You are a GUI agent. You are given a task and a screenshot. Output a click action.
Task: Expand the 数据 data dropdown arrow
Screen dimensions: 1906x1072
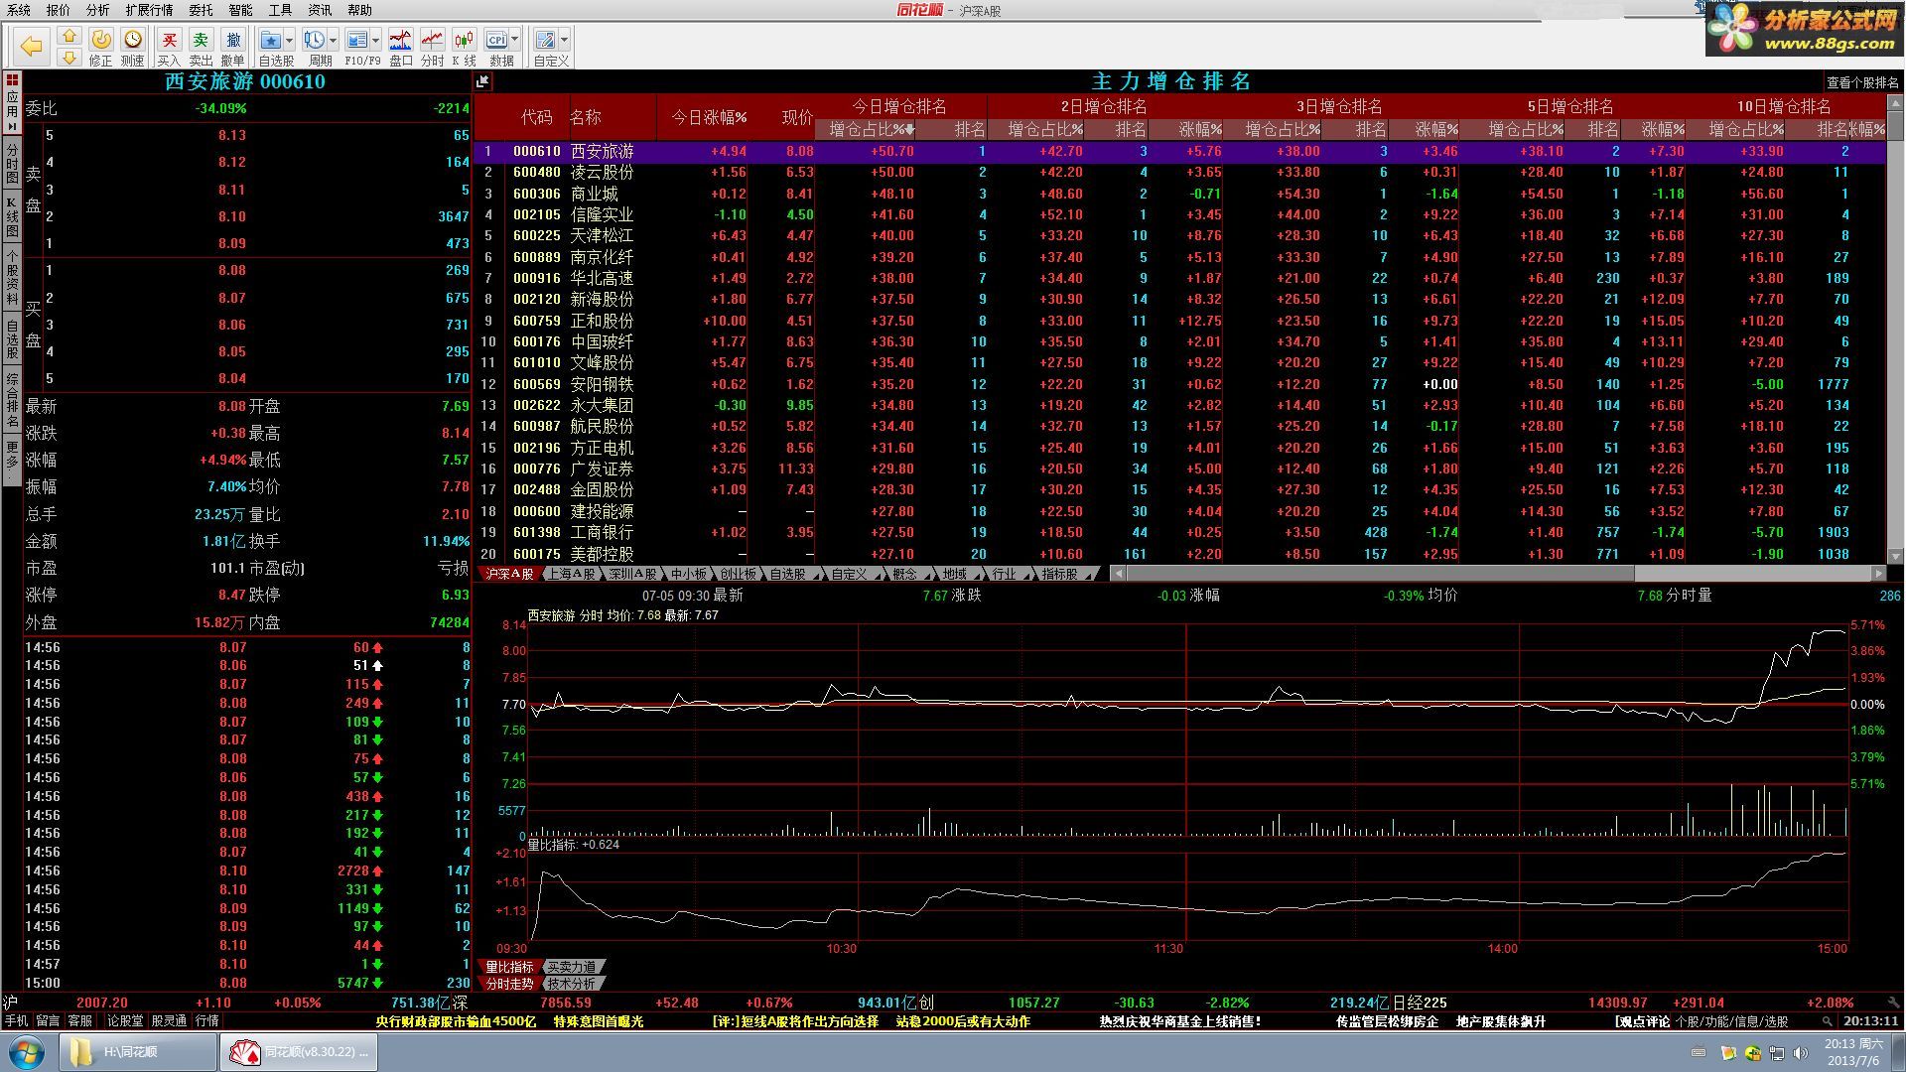point(515,40)
